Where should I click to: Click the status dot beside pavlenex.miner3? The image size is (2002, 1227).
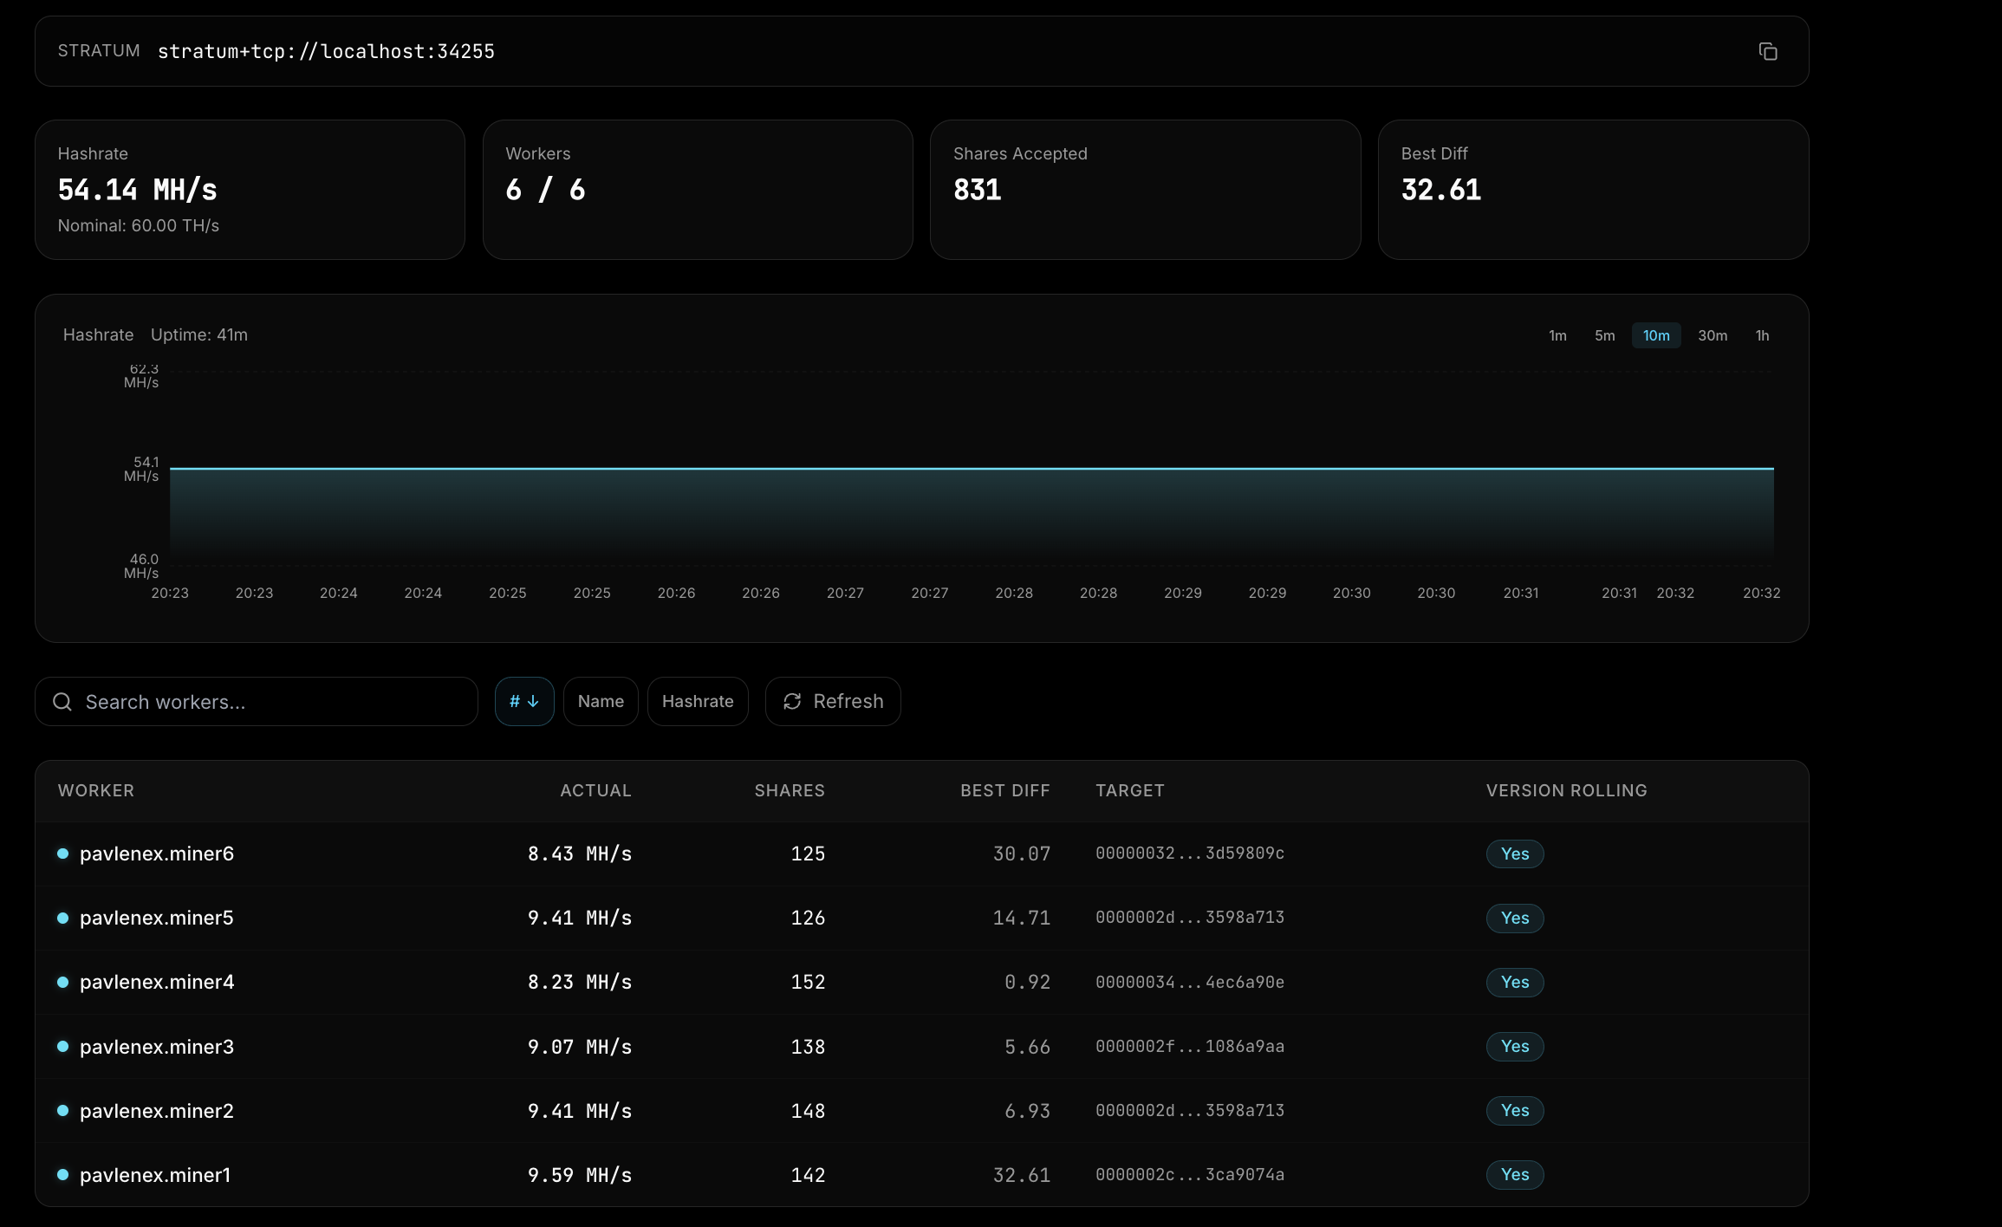pos(62,1047)
